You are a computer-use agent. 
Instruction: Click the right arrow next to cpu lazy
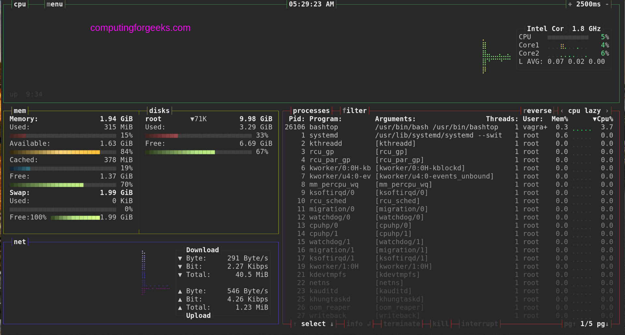607,111
